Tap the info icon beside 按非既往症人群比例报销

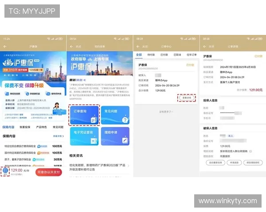tap(250, 151)
